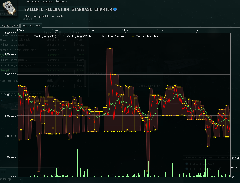
Task: Click the "1 Mar" date axis label
Action: 126,30
